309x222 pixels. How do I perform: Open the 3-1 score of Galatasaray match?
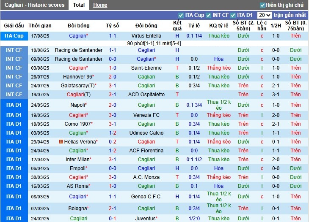(113, 86)
